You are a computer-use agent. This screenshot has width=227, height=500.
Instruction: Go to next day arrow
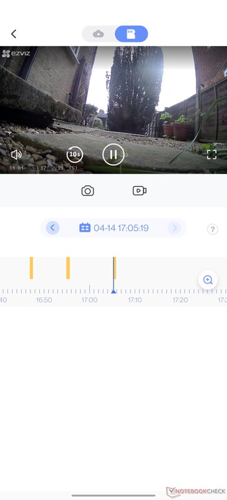(174, 228)
